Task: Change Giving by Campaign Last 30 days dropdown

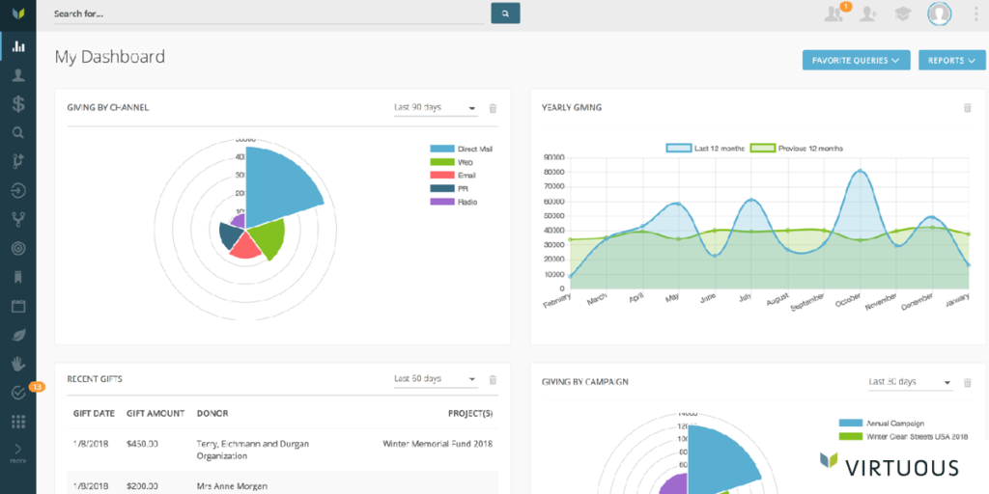Action: coord(910,382)
